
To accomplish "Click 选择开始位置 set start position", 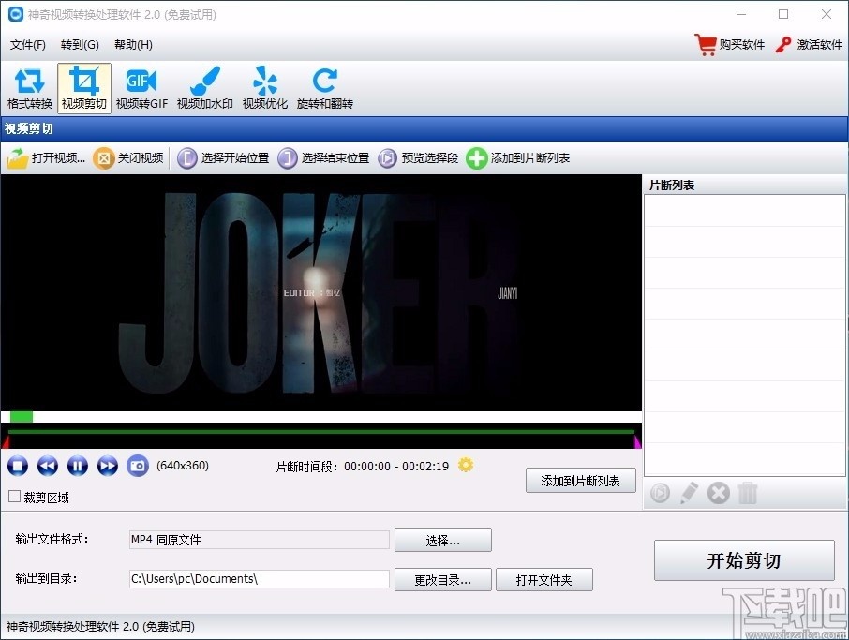I will (223, 158).
